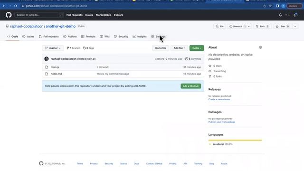Click the browser share icon

click(265, 6)
